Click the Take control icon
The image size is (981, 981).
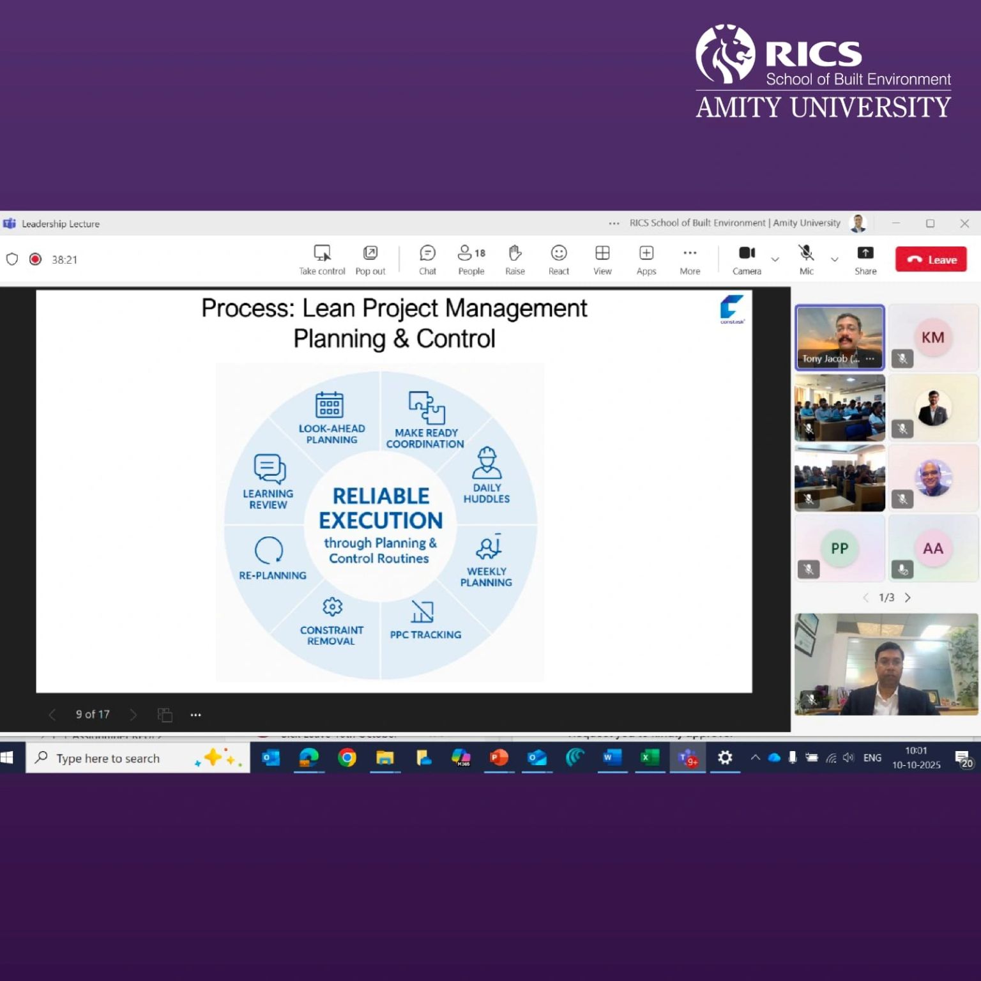pyautogui.click(x=322, y=254)
